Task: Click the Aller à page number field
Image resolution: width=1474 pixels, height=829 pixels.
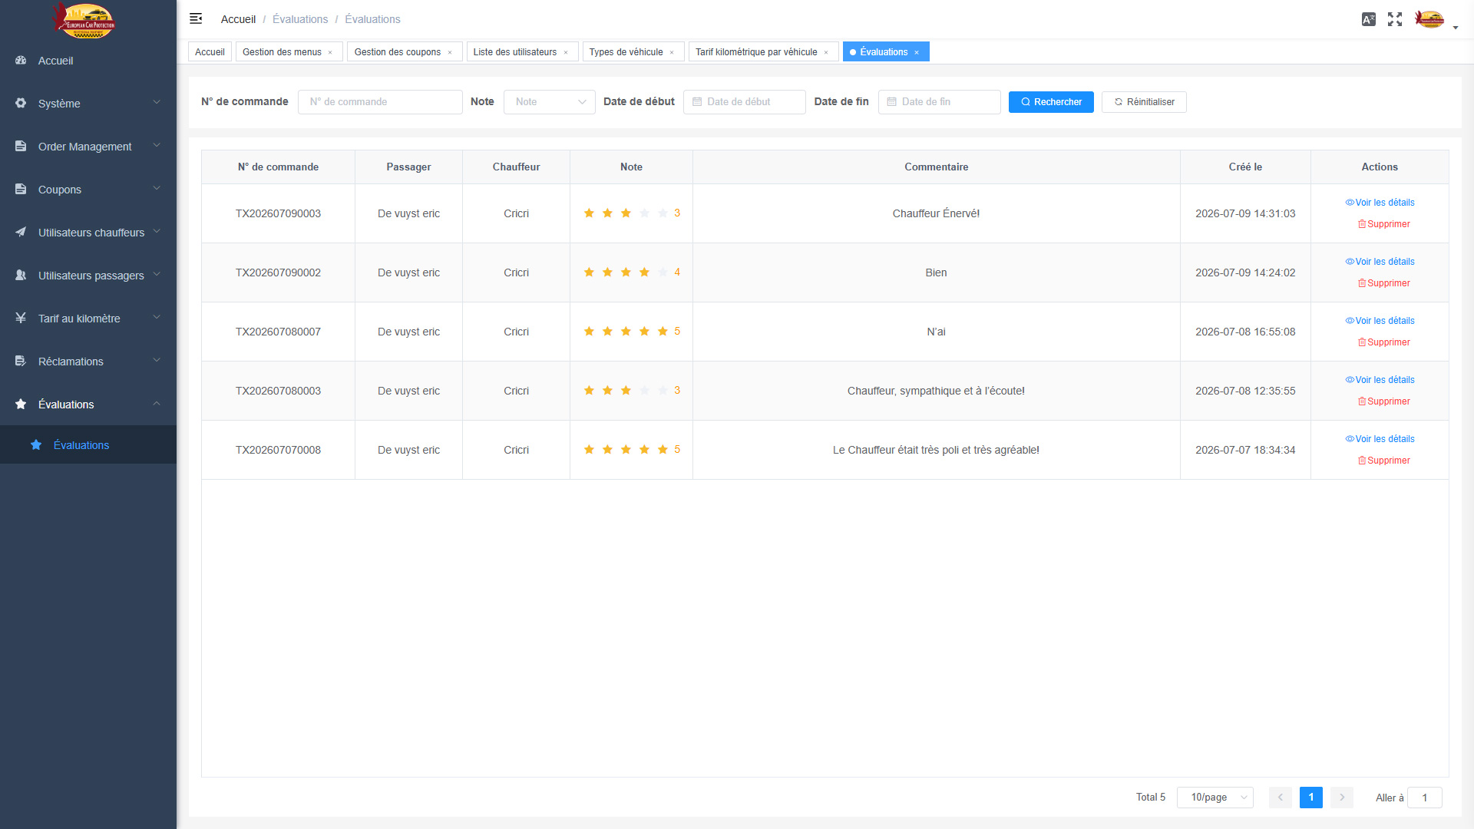Action: (1425, 798)
